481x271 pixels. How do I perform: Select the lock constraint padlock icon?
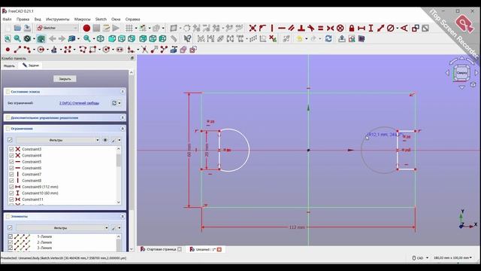(352, 29)
